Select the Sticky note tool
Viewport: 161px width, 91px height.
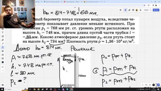coord(3,36)
